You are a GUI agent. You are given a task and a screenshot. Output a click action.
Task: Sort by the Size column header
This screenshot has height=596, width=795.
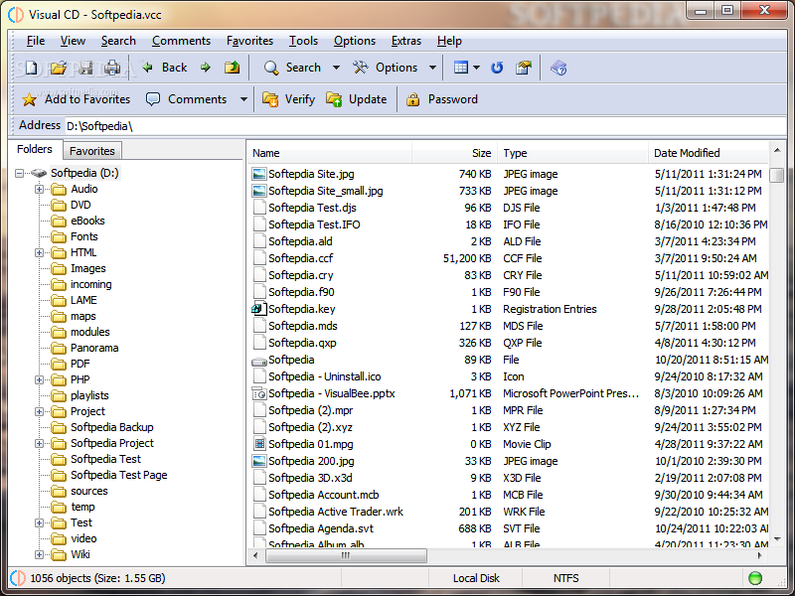[x=454, y=153]
